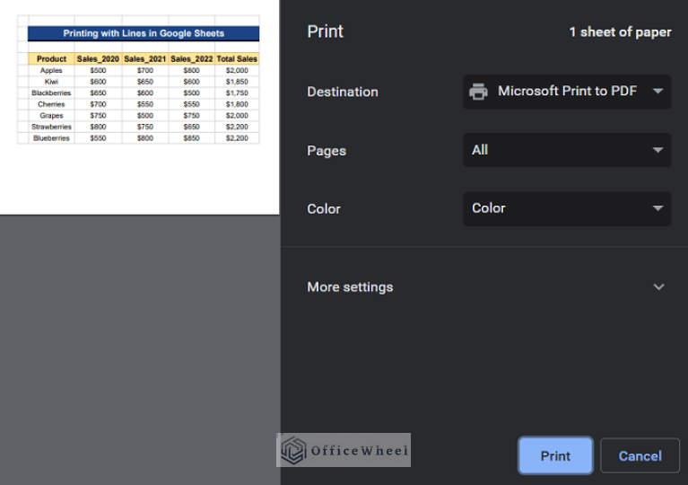The height and width of the screenshot is (485, 688).
Task: Click the Product header cell in preview
Action: pyautogui.click(x=51, y=59)
